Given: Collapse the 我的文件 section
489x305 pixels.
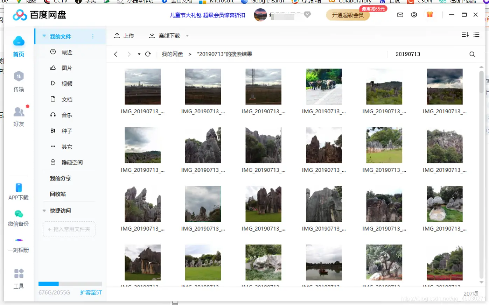Looking at the screenshot, I should [x=44, y=36].
